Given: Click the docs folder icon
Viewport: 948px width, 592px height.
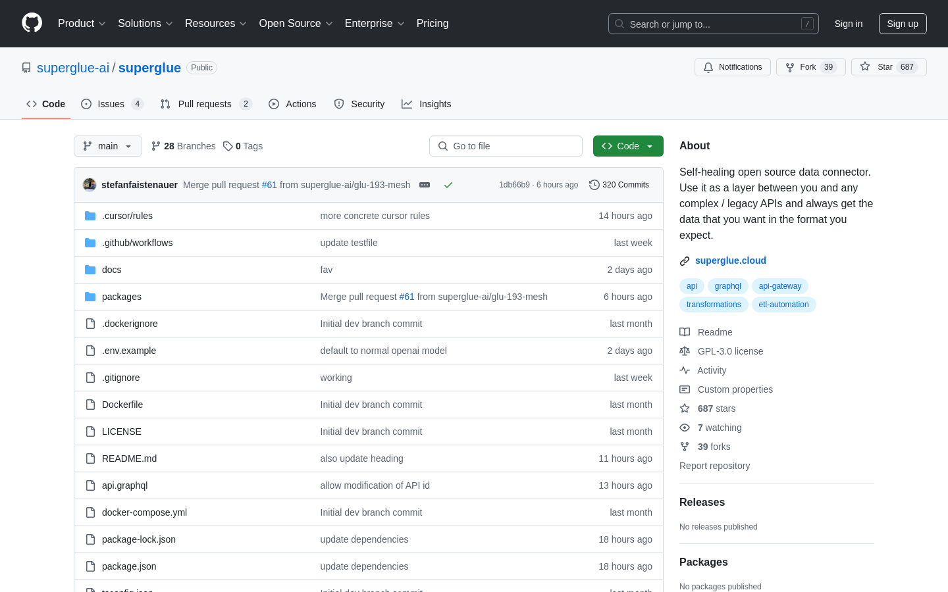Looking at the screenshot, I should [90, 270].
